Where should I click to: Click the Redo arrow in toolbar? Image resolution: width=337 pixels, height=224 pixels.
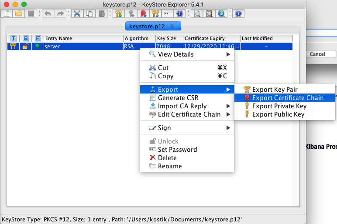coord(60,14)
